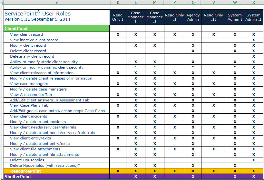The width and height of the screenshot is (264, 180).
Task: Click Case Manager II x in 'Modify / delete client incidents'
Action: [x=154, y=122]
